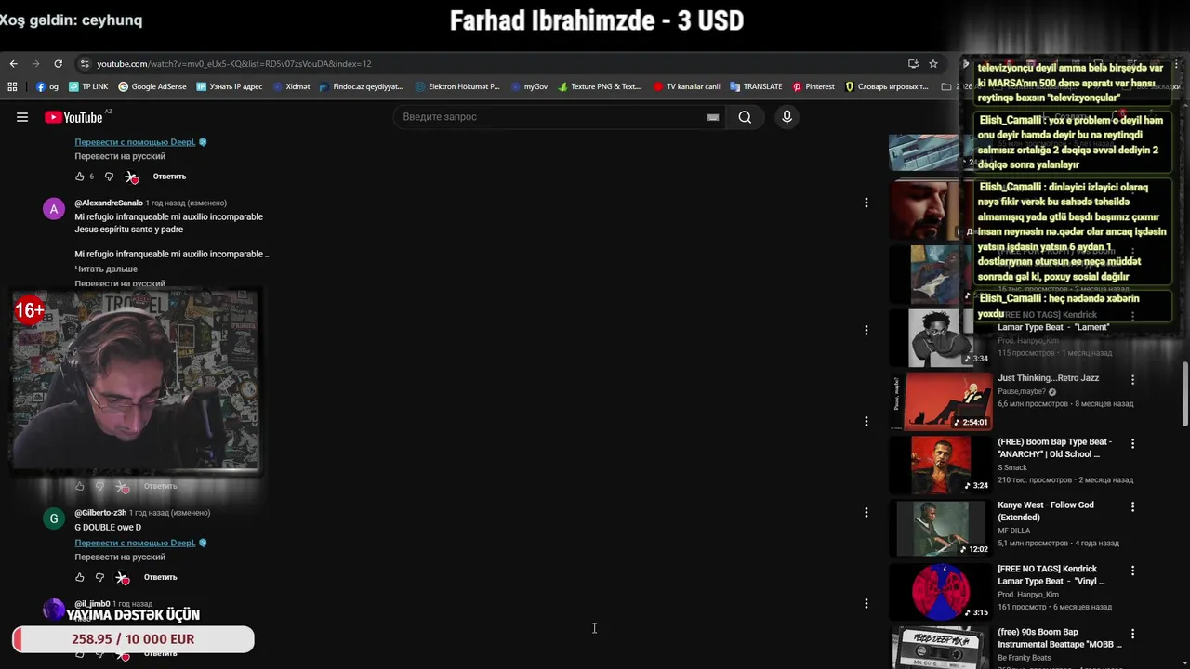Open the Facebook 'og' bookmark
The width and height of the screenshot is (1190, 669).
(47, 86)
